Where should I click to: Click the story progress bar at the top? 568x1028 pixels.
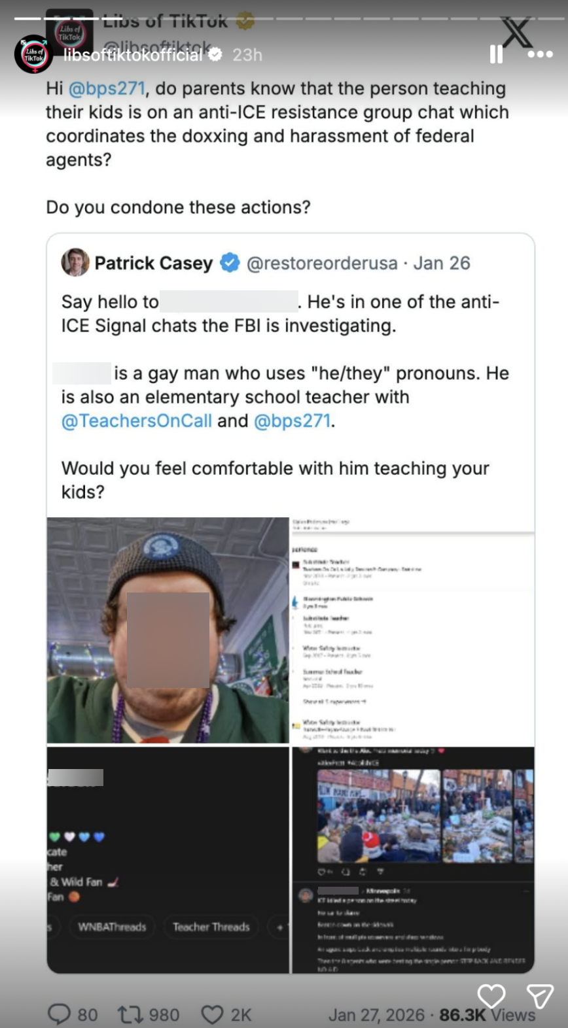(284, 18)
